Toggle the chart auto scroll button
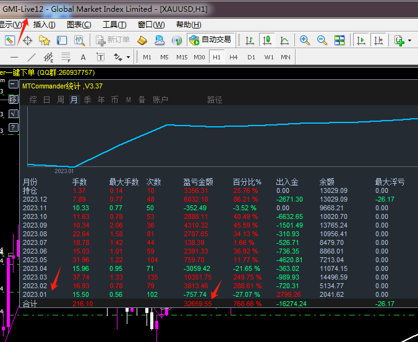The image size is (418, 342). click(x=360, y=40)
